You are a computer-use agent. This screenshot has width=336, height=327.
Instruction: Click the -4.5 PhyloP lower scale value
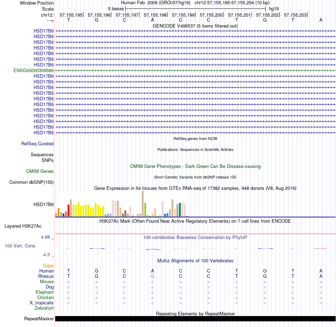(46, 255)
